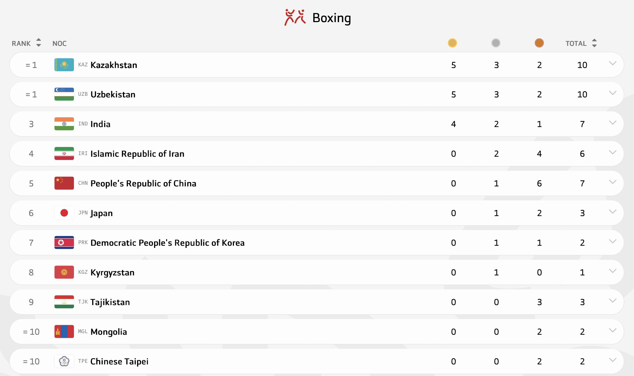Screen dimensions: 634x376
Task: Click the India flag icon
Action: (64, 124)
